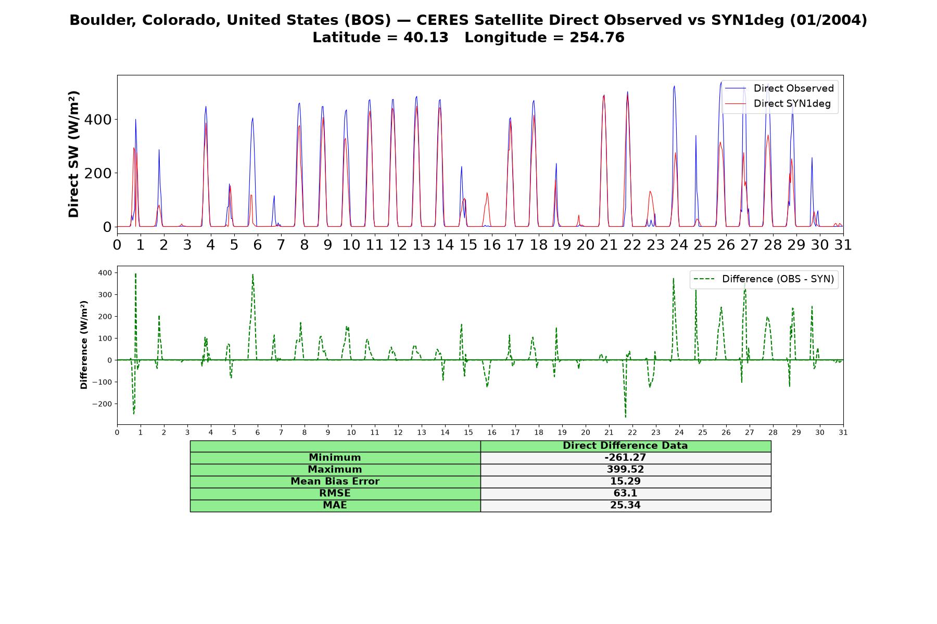
Task: Select the Minimum row label in table
Action: coord(335,458)
